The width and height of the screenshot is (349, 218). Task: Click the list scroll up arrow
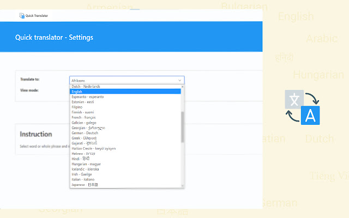point(183,87)
